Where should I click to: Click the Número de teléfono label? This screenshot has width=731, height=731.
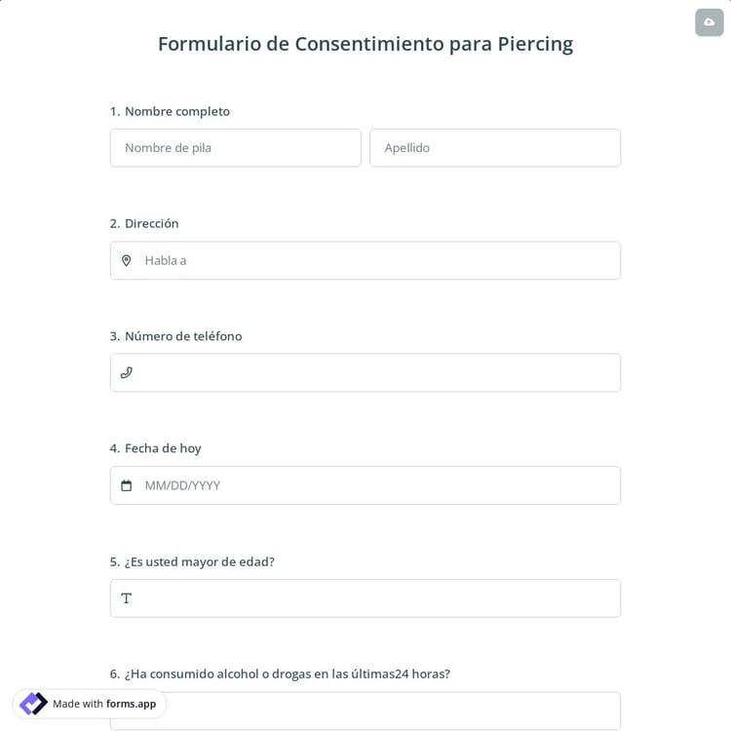click(182, 336)
